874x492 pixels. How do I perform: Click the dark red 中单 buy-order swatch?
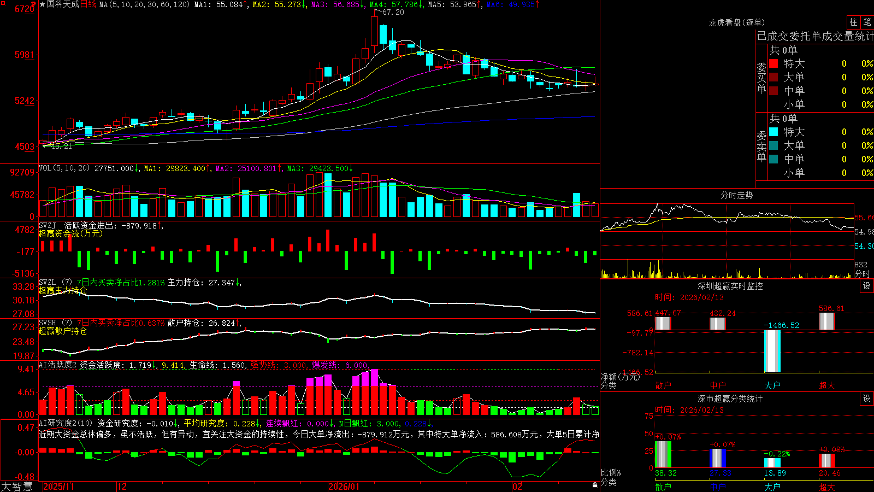pyautogui.click(x=773, y=91)
